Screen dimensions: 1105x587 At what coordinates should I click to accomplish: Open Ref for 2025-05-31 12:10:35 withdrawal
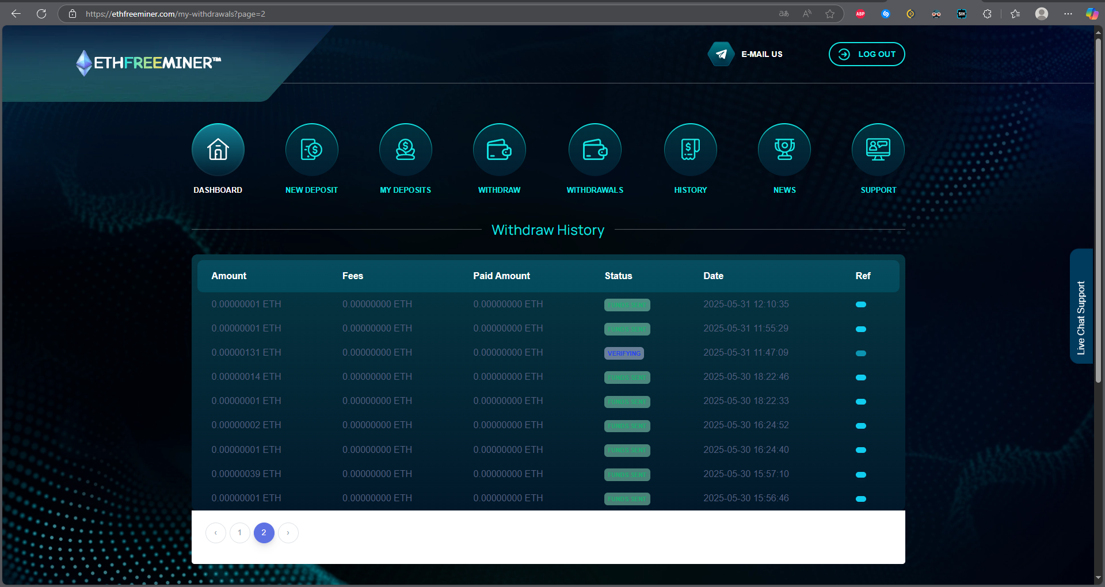pos(861,304)
